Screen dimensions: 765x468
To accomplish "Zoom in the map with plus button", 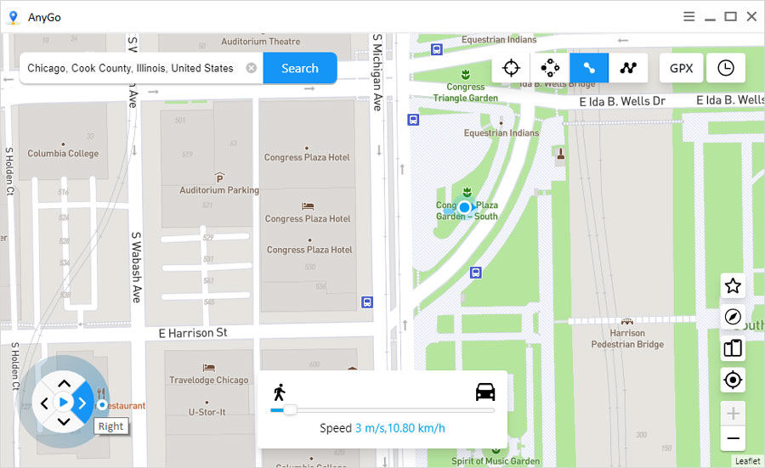I will coord(733,414).
